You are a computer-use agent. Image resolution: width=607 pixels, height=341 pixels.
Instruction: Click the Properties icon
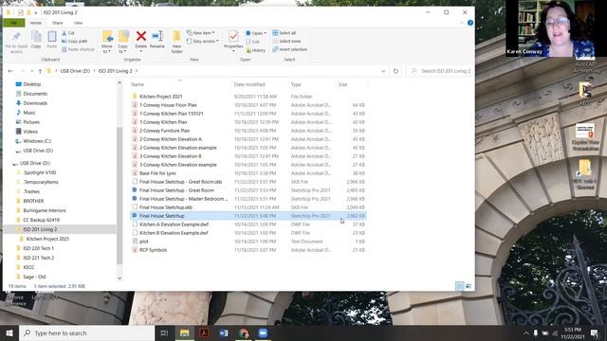coord(233,37)
